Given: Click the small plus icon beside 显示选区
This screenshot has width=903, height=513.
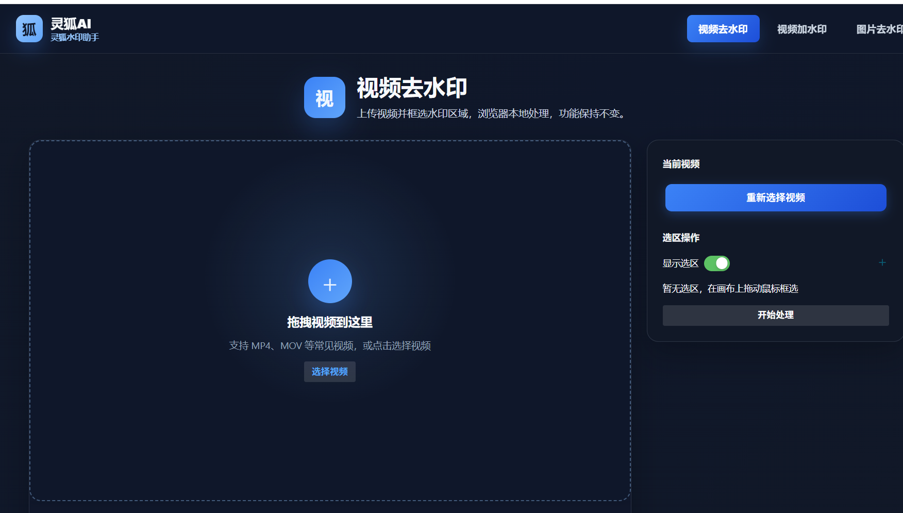Looking at the screenshot, I should point(882,262).
